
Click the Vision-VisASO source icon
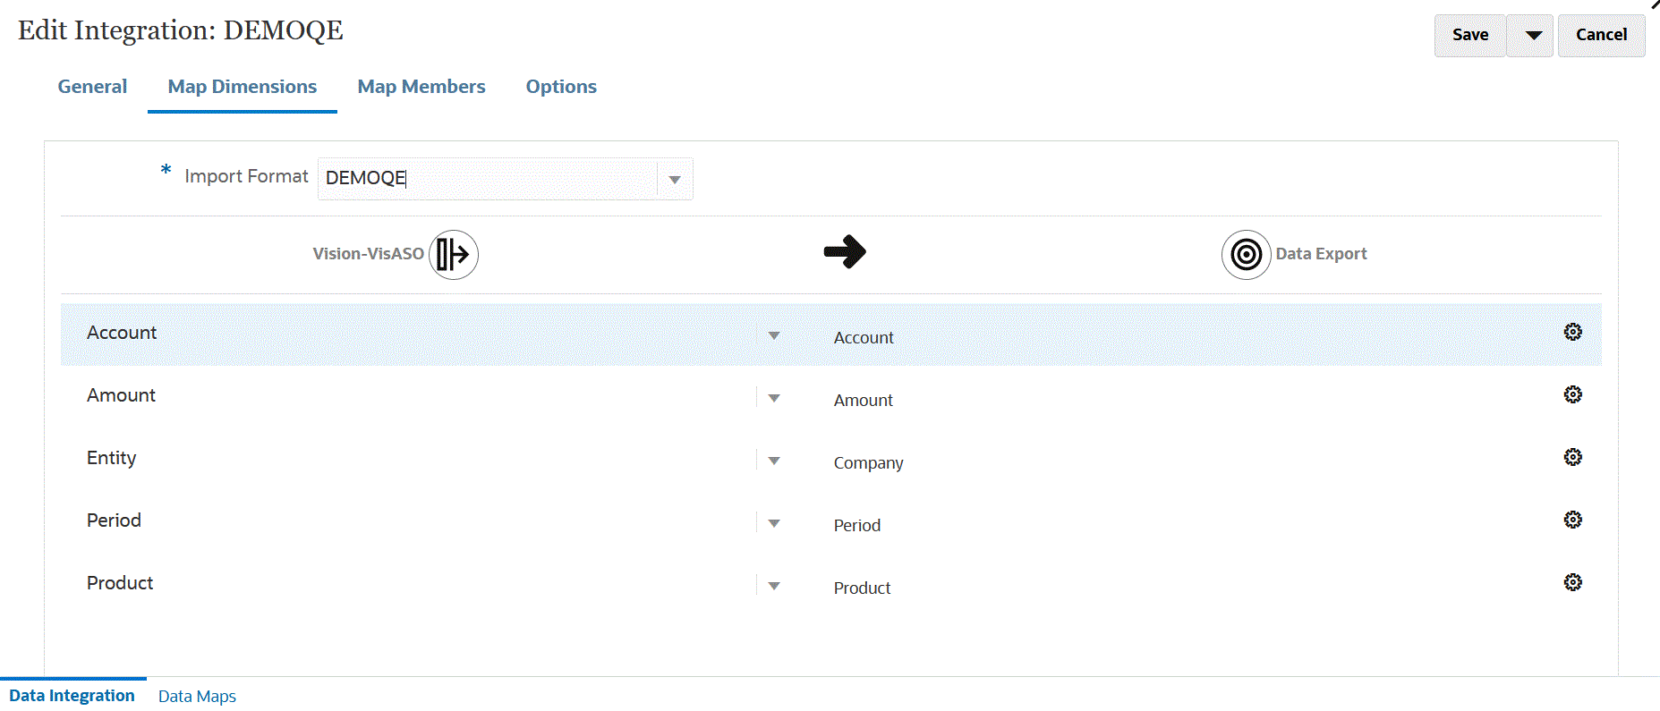click(x=454, y=255)
